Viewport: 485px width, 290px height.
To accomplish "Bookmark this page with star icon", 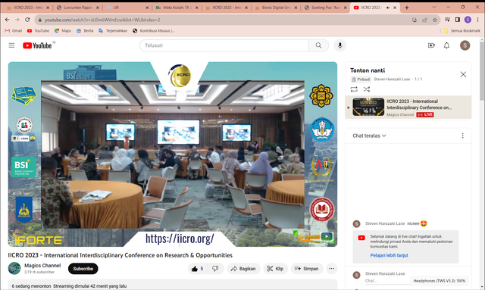I will coord(434,20).
